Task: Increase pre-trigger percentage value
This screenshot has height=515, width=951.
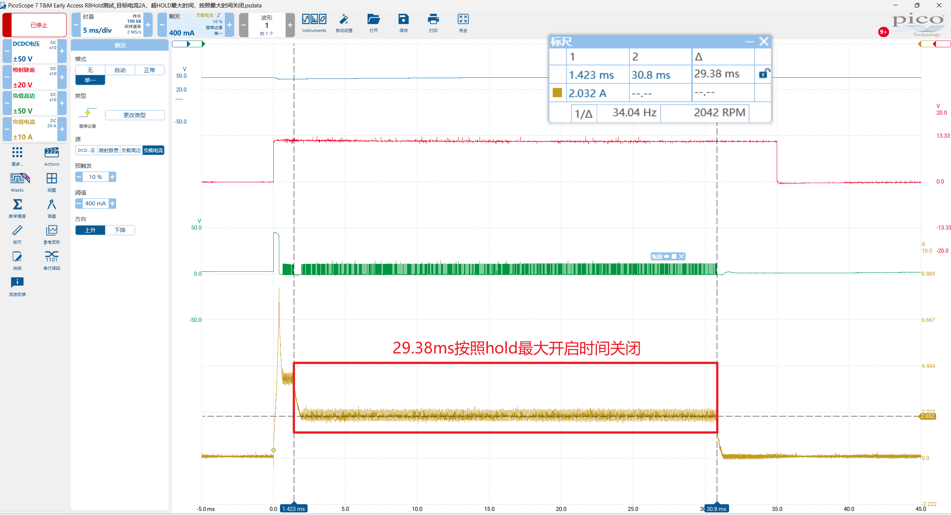Action: [x=112, y=177]
